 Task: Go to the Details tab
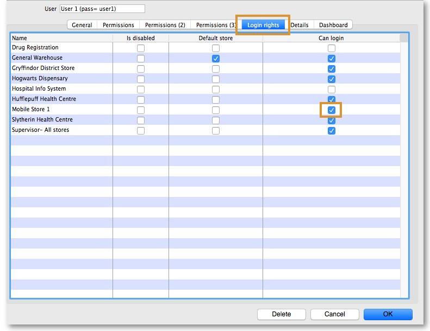[300, 25]
